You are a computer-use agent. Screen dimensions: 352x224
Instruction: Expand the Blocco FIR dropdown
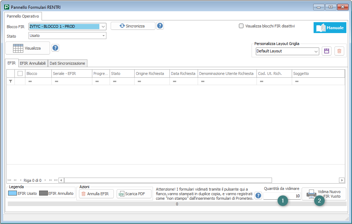[103, 26]
